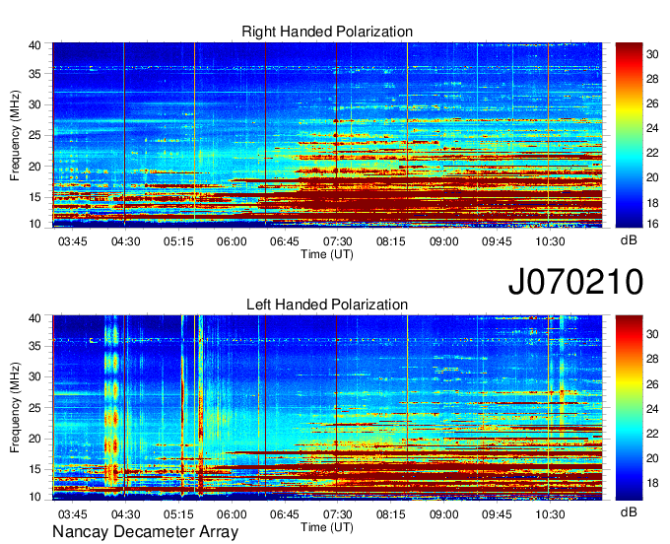Click 10:30 time tick on right-handed plot
The image size is (670, 544).
click(550, 241)
